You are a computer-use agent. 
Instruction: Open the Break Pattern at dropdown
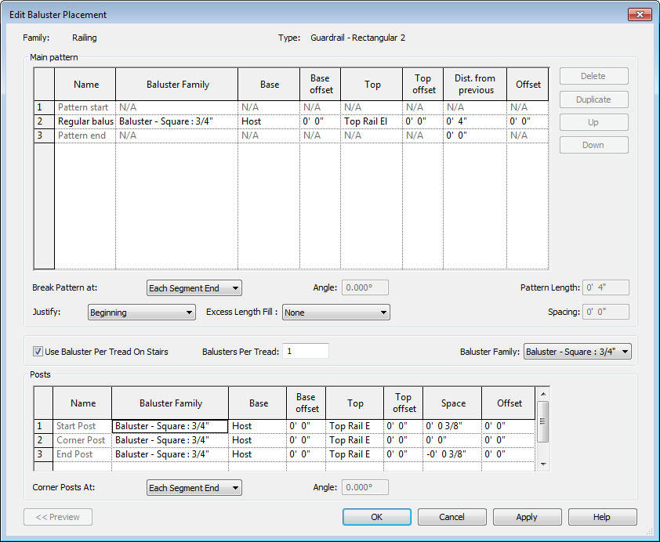[x=194, y=288]
